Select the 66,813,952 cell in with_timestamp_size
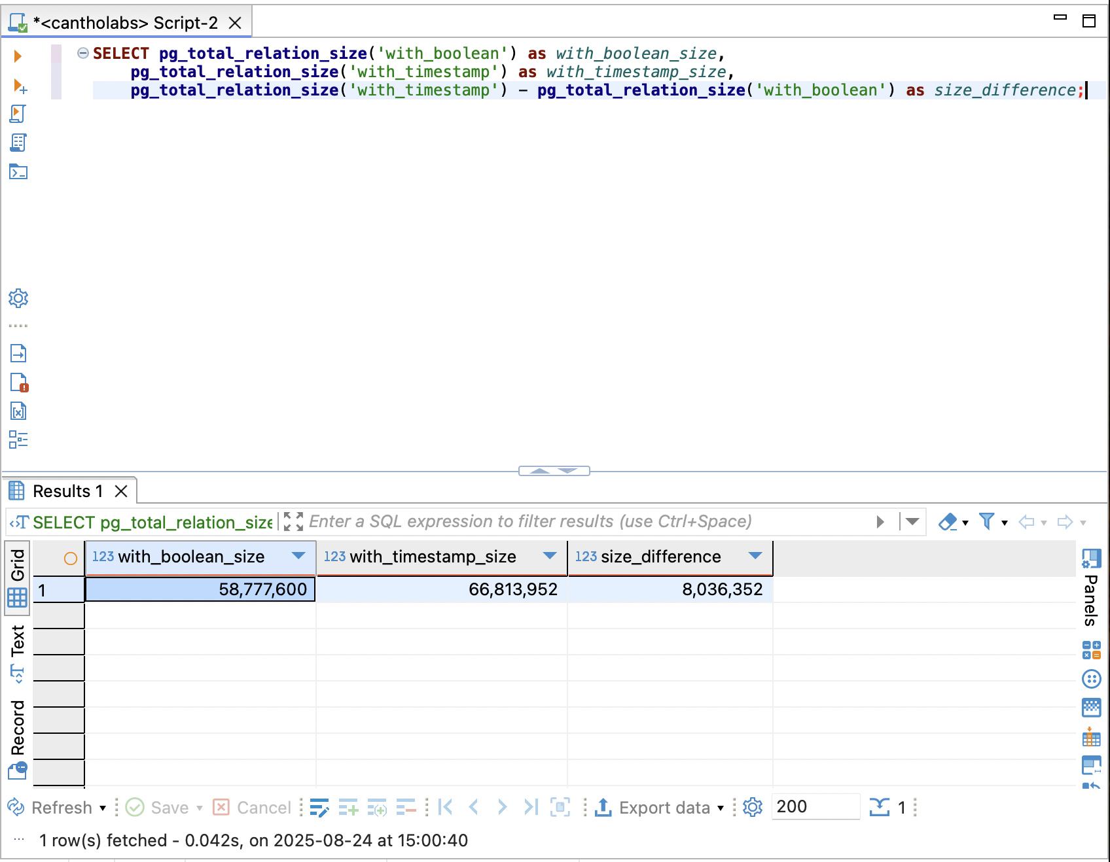Image resolution: width=1110 pixels, height=862 pixels. [x=442, y=589]
